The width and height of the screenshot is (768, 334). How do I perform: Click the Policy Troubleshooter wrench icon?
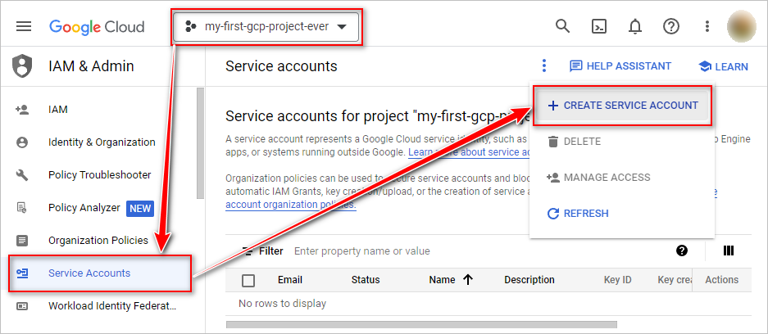tap(22, 175)
